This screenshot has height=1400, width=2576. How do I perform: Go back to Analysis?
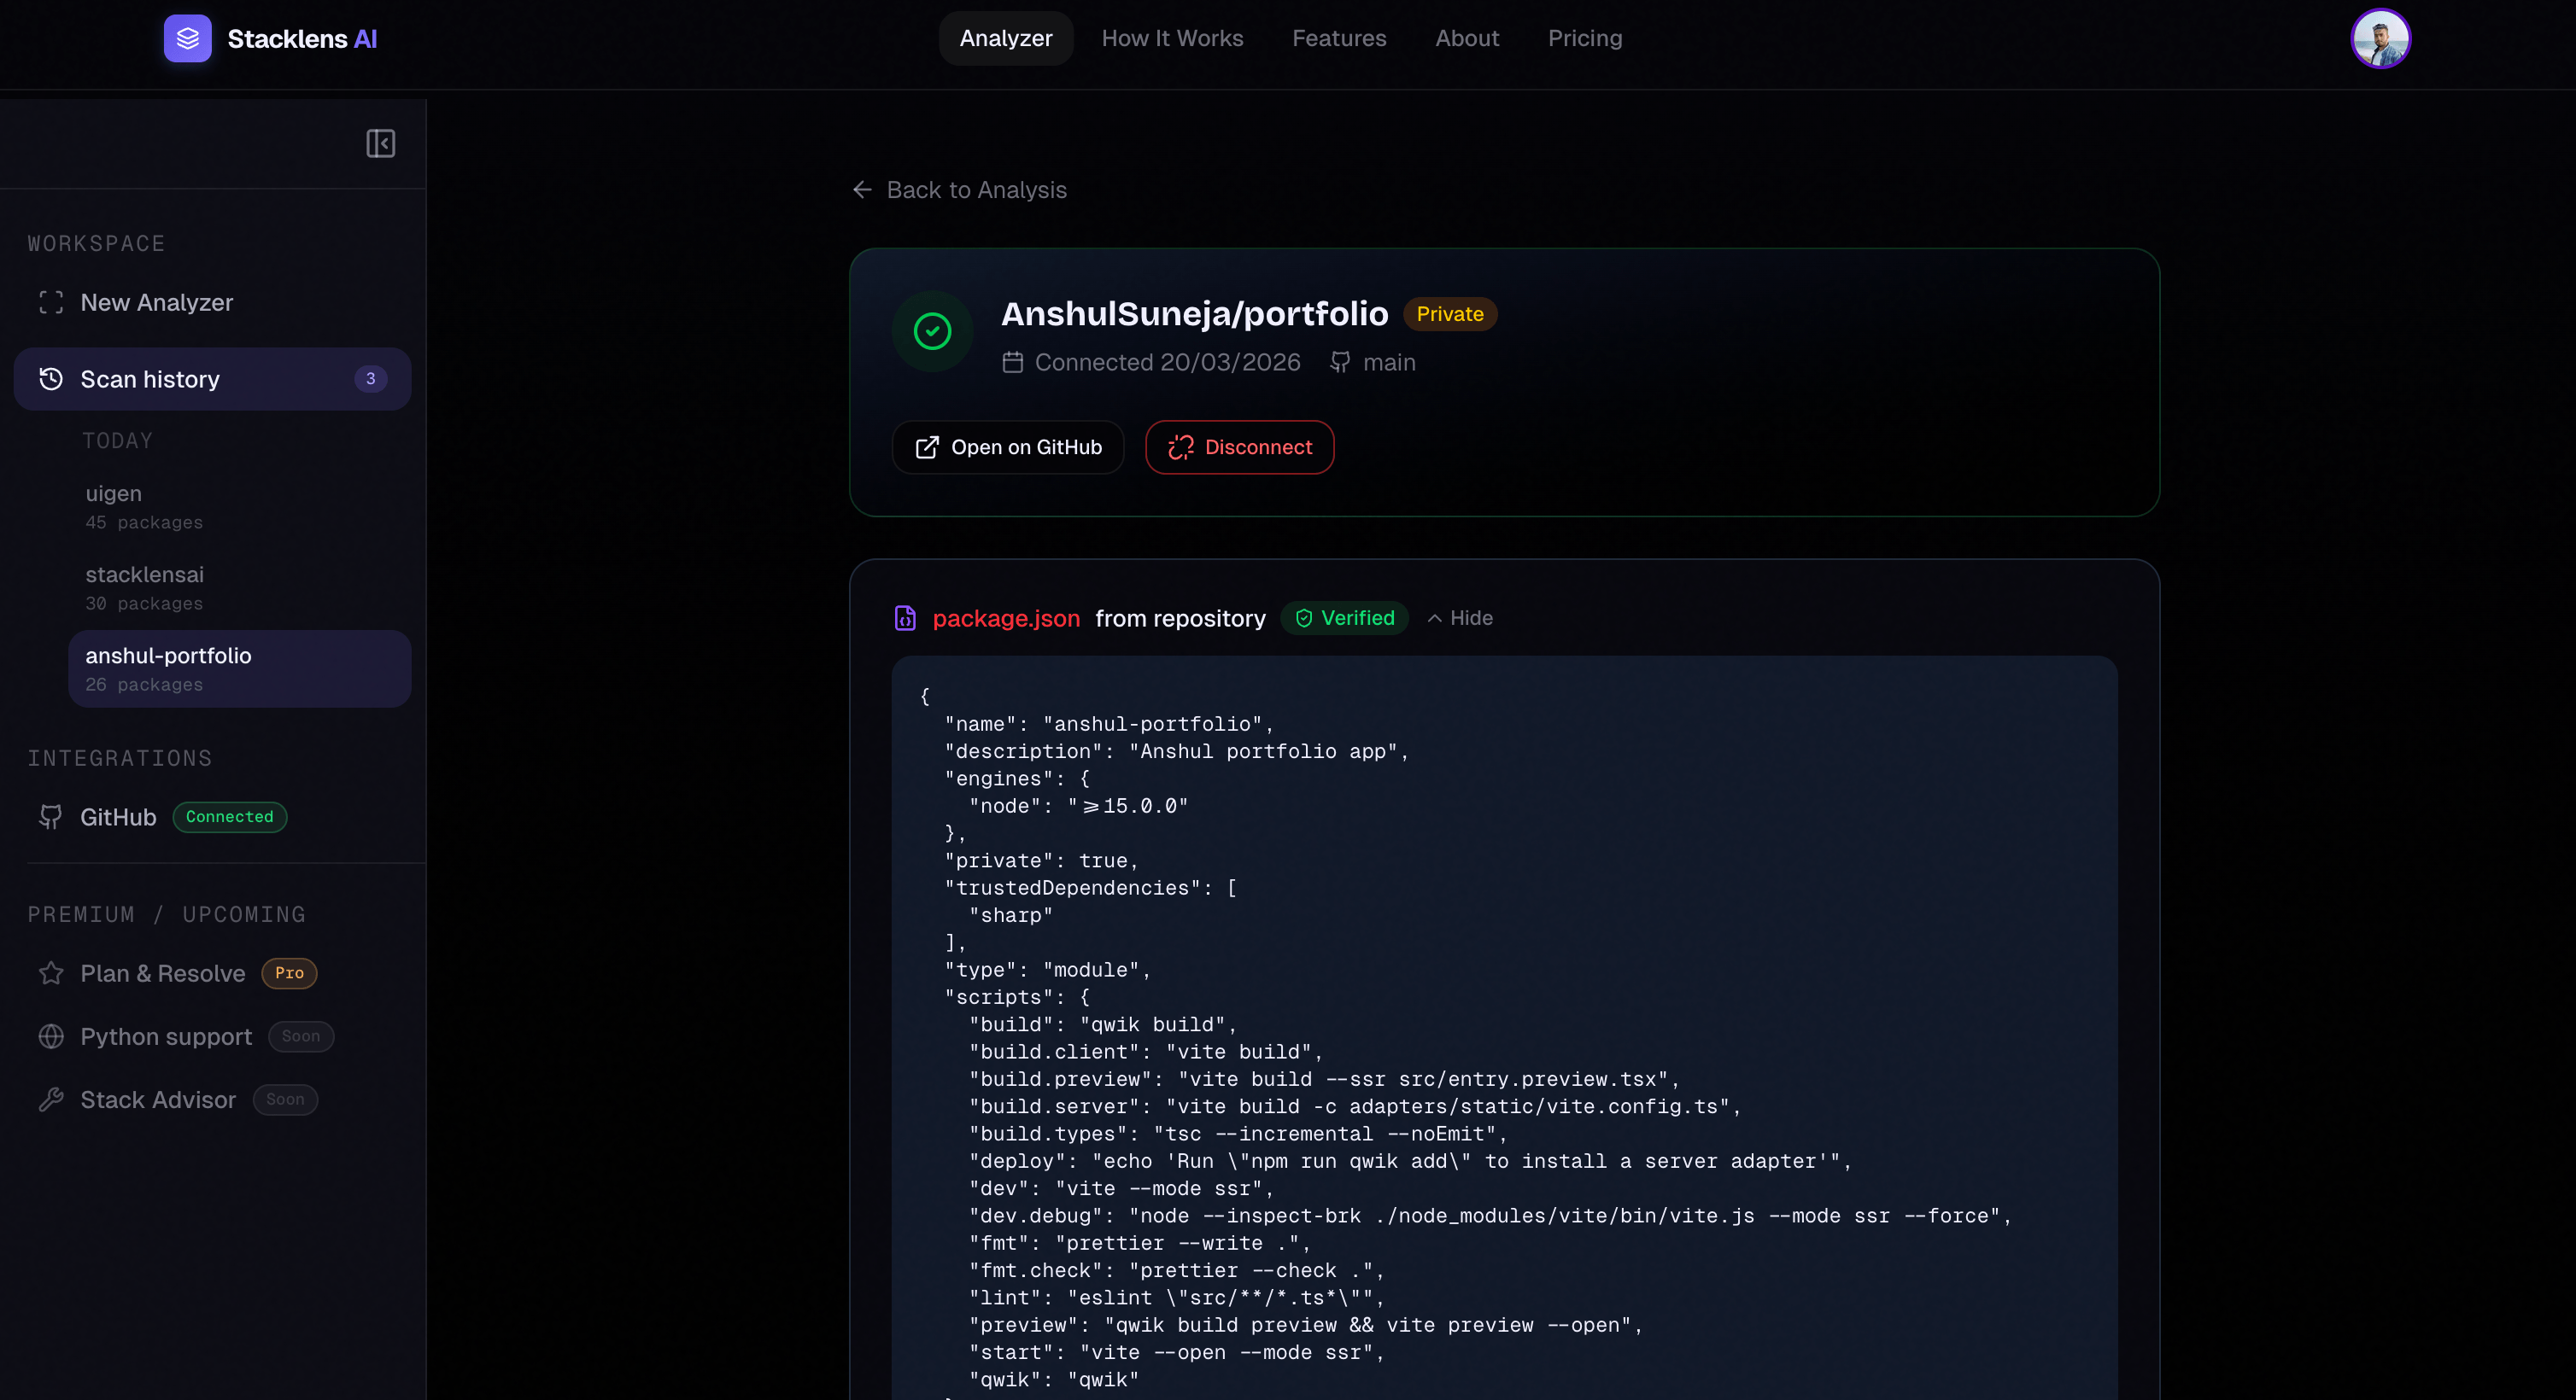pyautogui.click(x=960, y=190)
